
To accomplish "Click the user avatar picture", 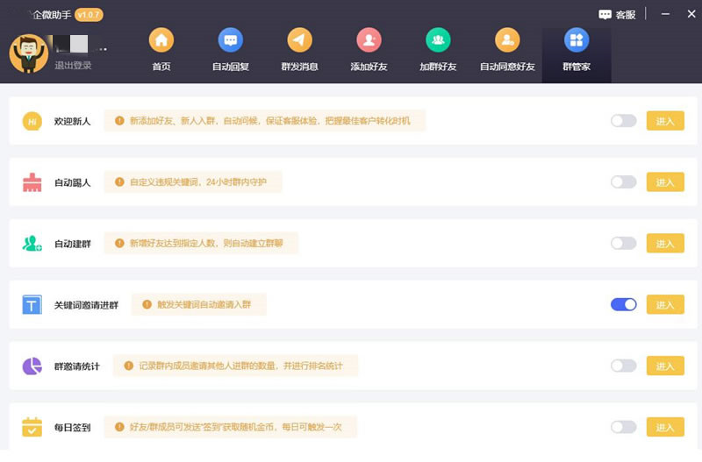I will [29, 53].
